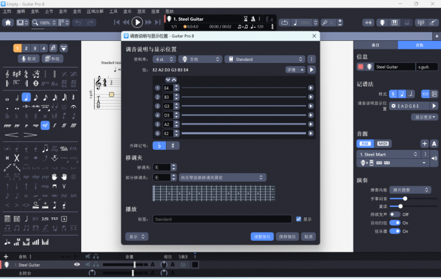This screenshot has height=279, width=441.
Task: Select the mezzo-forte dynamic in palette
Action: pos(45,125)
